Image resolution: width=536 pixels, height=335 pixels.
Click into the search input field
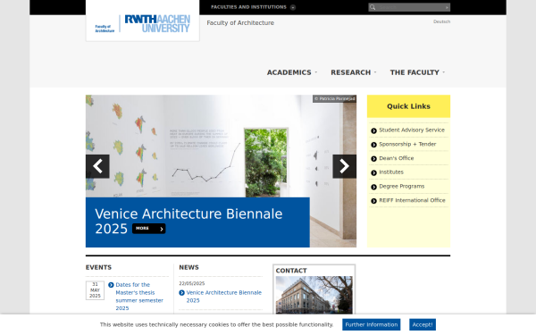pyautogui.click(x=409, y=7)
